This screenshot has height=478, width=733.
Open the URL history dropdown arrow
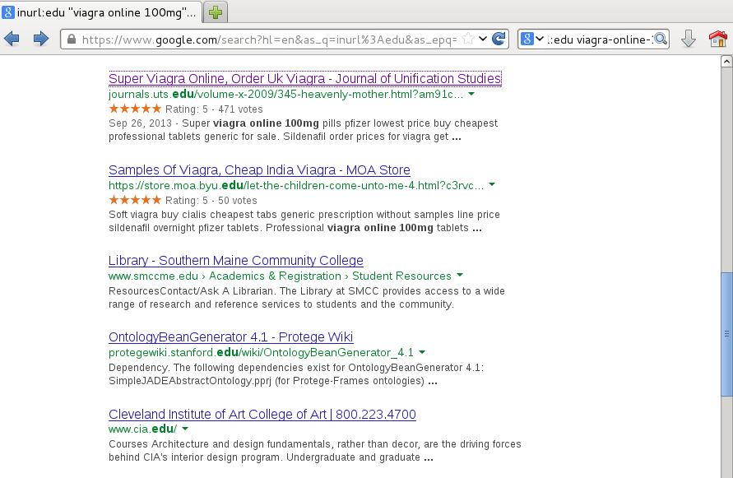(x=483, y=39)
